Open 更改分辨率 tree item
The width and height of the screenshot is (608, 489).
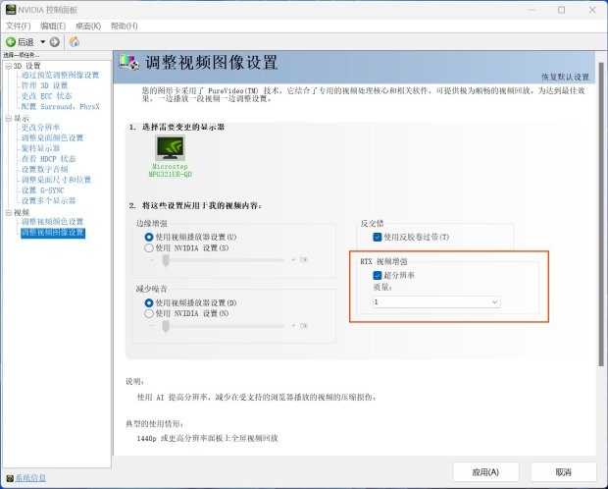41,128
